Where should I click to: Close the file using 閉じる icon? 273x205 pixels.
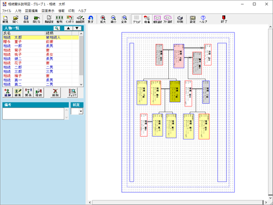pos(36,19)
